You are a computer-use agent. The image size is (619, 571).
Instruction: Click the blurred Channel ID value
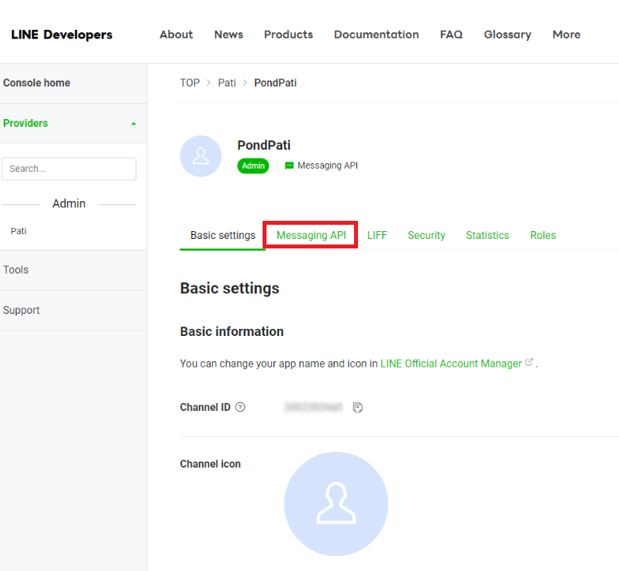[314, 407]
